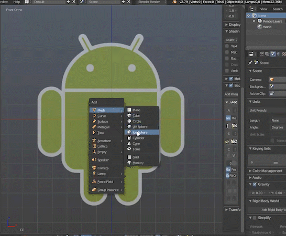Open the outliner View menu
The width and height of the screenshot is (286, 236).
pos(263,9)
